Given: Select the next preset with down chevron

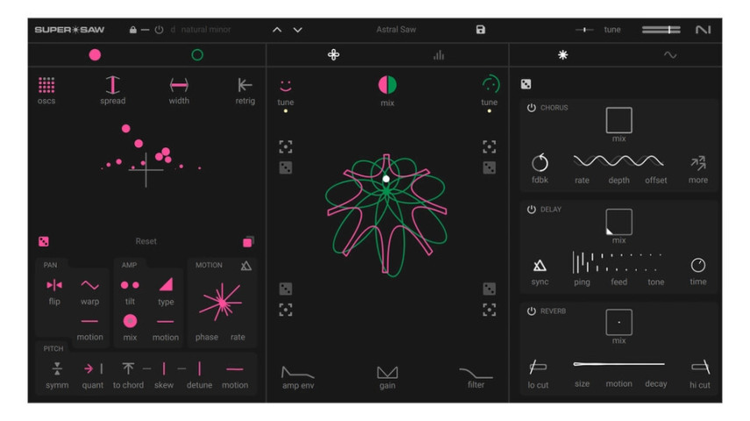Looking at the screenshot, I should point(297,30).
